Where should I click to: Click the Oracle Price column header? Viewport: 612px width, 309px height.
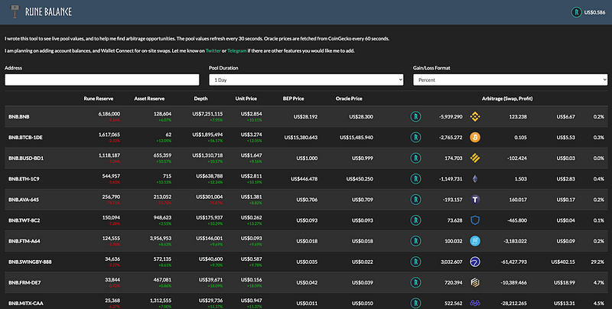349,99
